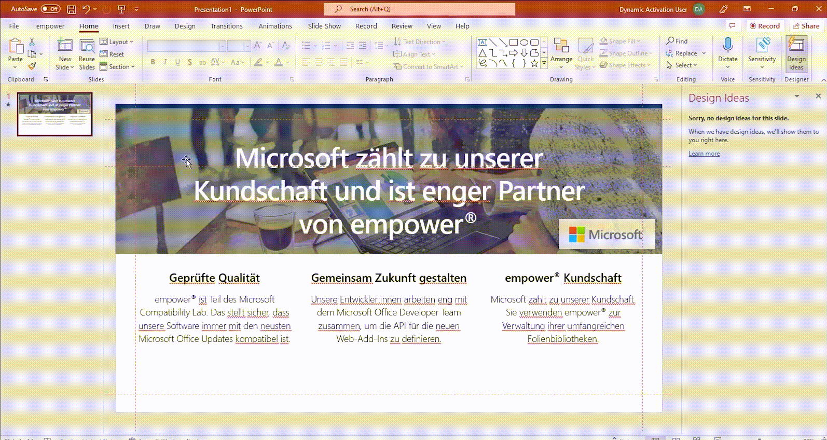Start Dictate with the microphone icon

click(x=727, y=46)
